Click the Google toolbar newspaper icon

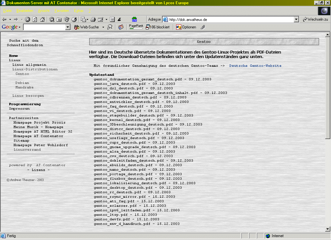121,27
